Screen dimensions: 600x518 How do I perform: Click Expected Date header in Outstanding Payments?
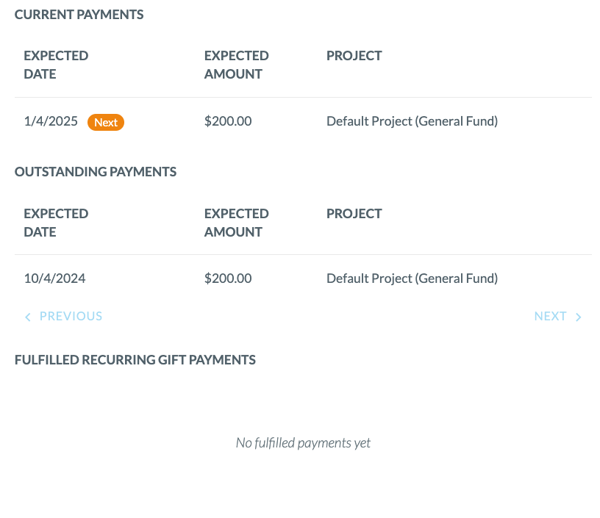pyautogui.click(x=56, y=223)
